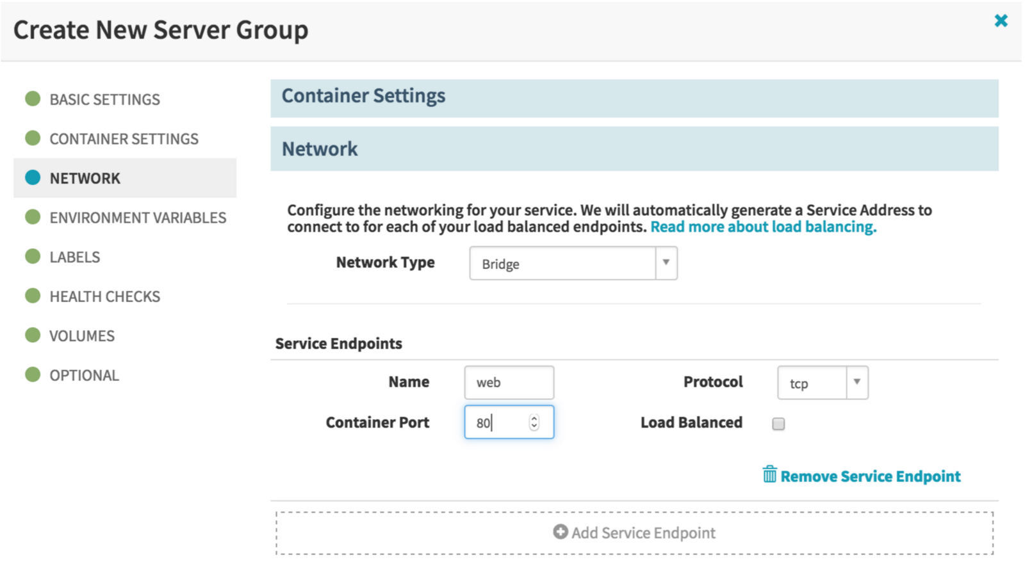Viewport: 1025px width, 569px height.
Task: Close the Create New Server Group dialog
Action: point(1001,20)
